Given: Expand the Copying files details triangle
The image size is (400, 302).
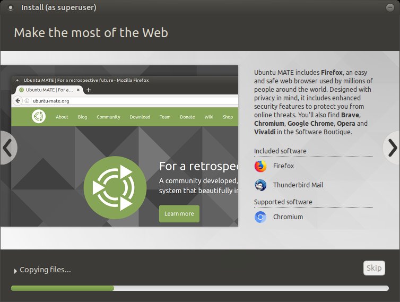Looking at the screenshot, I should [x=15, y=271].
